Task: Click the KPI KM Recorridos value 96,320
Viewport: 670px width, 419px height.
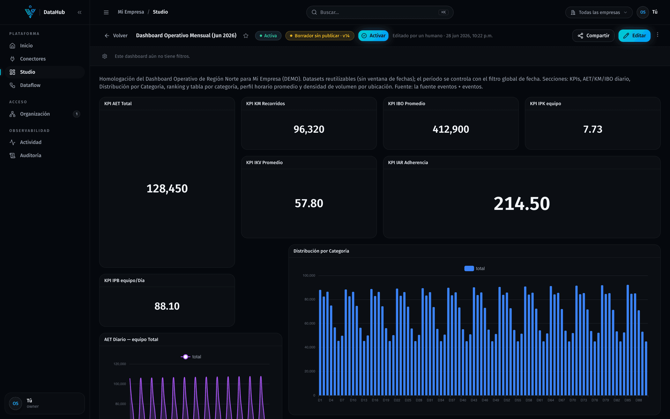Action: [x=309, y=129]
